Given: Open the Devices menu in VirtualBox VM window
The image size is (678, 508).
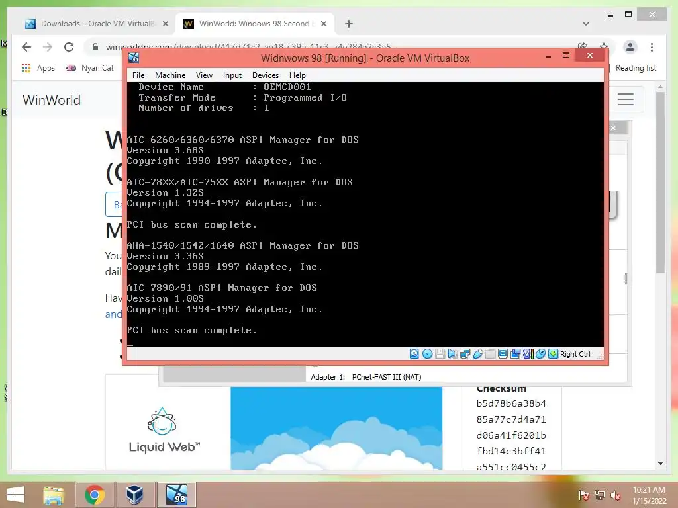Looking at the screenshot, I should [x=266, y=75].
